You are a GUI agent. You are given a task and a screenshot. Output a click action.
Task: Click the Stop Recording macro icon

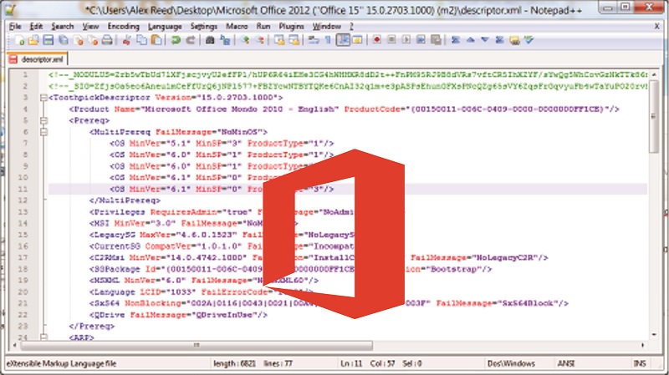[x=391, y=40]
